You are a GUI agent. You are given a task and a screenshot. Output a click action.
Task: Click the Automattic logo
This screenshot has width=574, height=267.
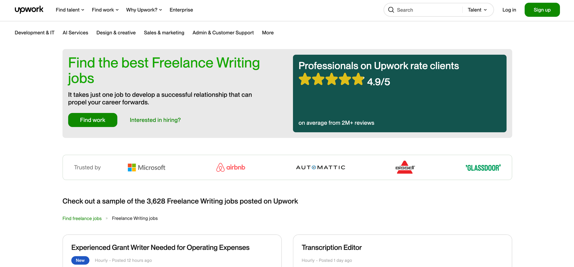320,167
